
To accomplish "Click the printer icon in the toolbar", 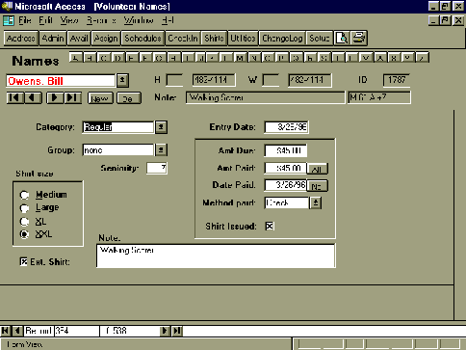I will coord(359,39).
